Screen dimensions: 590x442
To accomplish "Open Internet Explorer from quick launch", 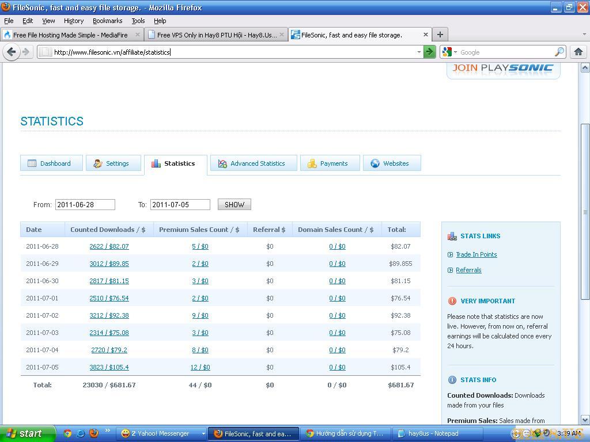I will click(x=81, y=433).
